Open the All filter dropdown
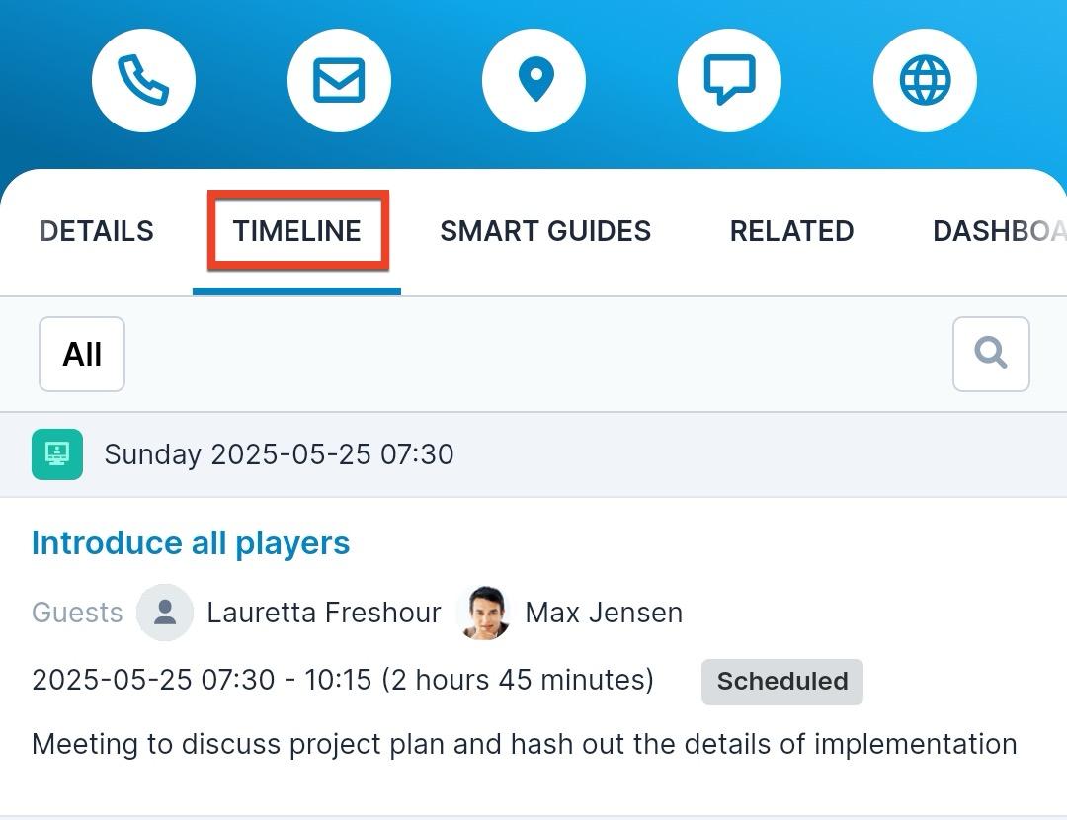1067x820 pixels. click(82, 354)
